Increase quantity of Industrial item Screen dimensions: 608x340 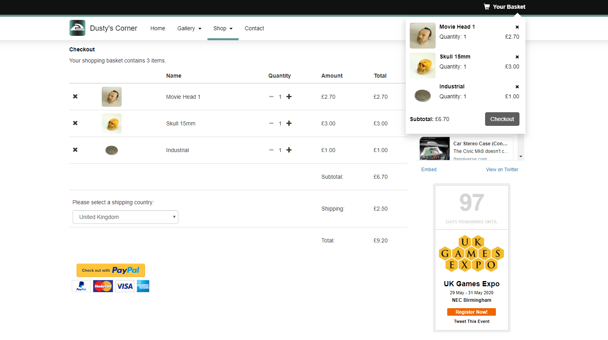pyautogui.click(x=289, y=150)
